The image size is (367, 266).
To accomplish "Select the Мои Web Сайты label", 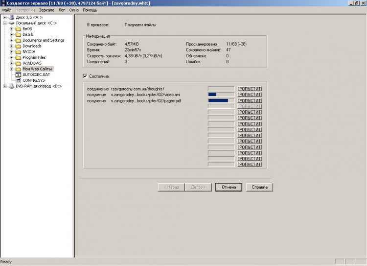I will pos(37,69).
